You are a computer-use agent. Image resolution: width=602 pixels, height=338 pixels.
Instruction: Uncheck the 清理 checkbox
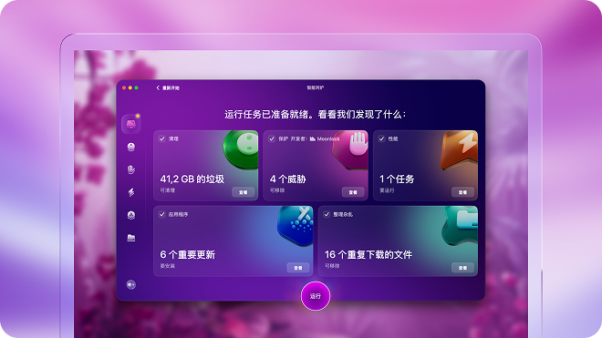click(x=162, y=138)
